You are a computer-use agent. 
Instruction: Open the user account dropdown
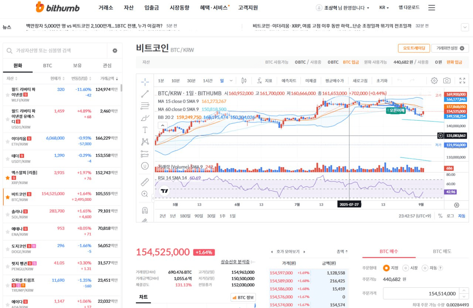click(343, 8)
